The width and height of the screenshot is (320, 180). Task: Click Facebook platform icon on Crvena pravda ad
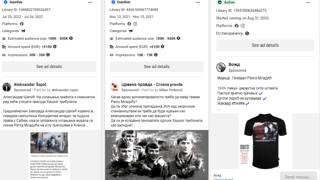pyautogui.click(x=129, y=24)
